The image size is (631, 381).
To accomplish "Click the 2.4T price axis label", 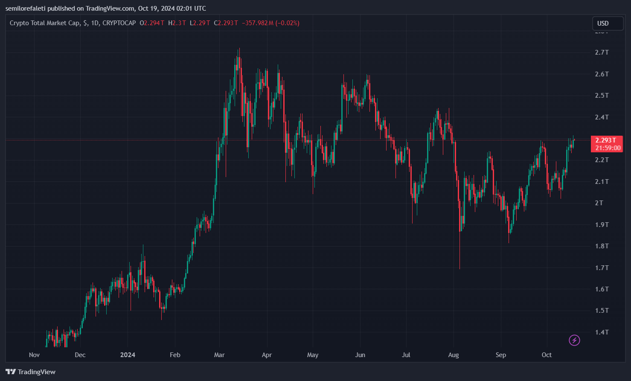I will (602, 117).
